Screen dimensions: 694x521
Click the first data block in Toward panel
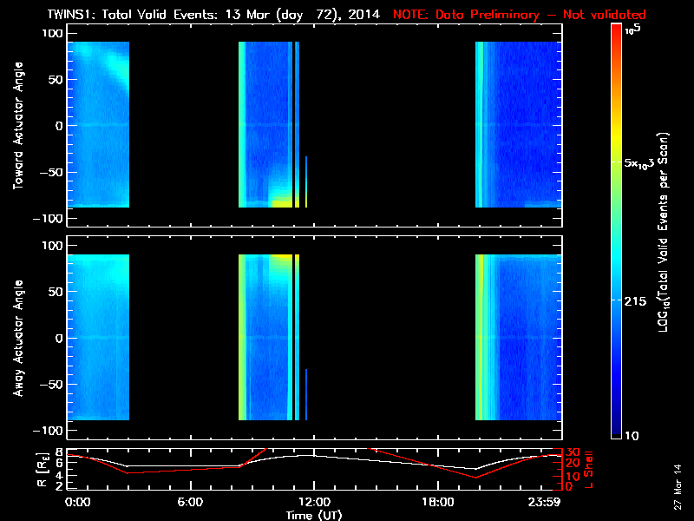[98, 124]
